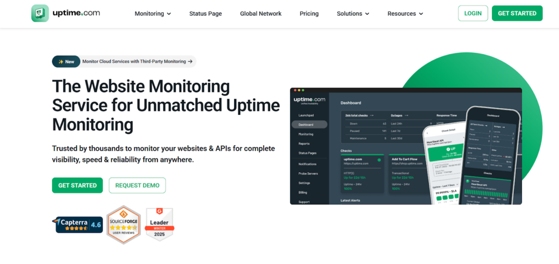The height and width of the screenshot is (264, 559).
Task: Select Settings in preview sidebar
Action: 304,183
